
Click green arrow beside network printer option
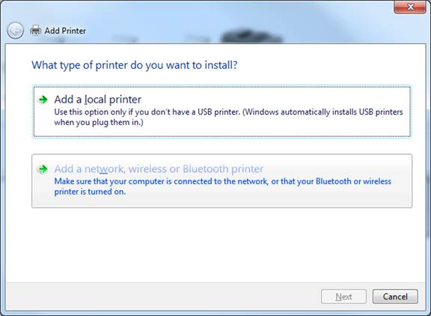(43, 169)
